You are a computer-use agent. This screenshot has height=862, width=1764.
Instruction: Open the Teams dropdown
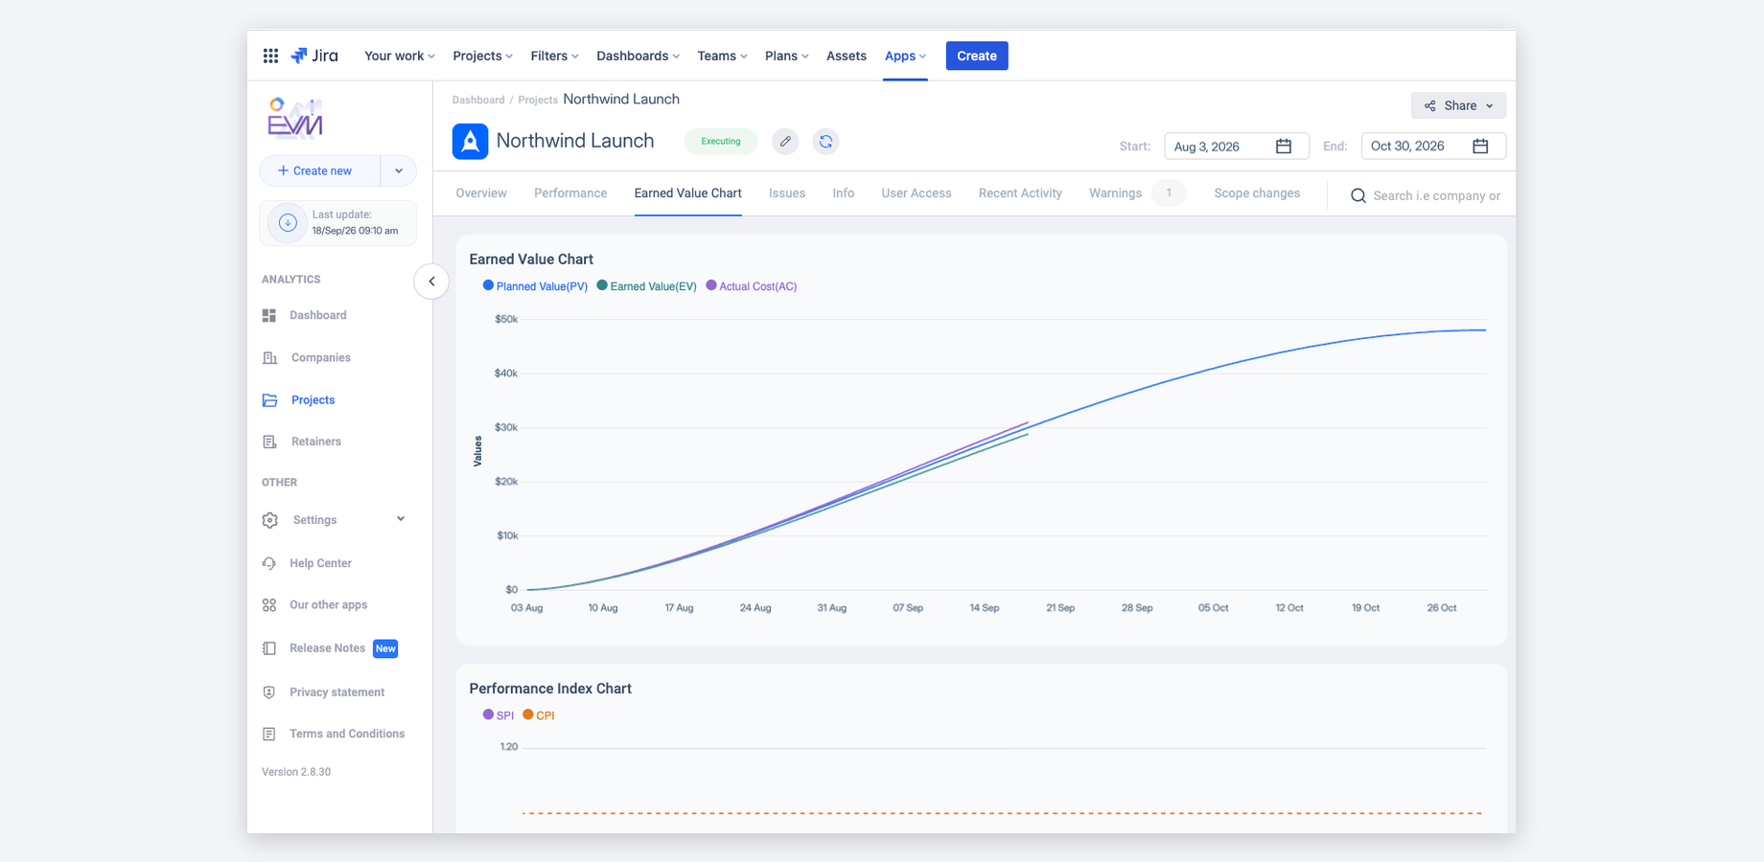[722, 56]
